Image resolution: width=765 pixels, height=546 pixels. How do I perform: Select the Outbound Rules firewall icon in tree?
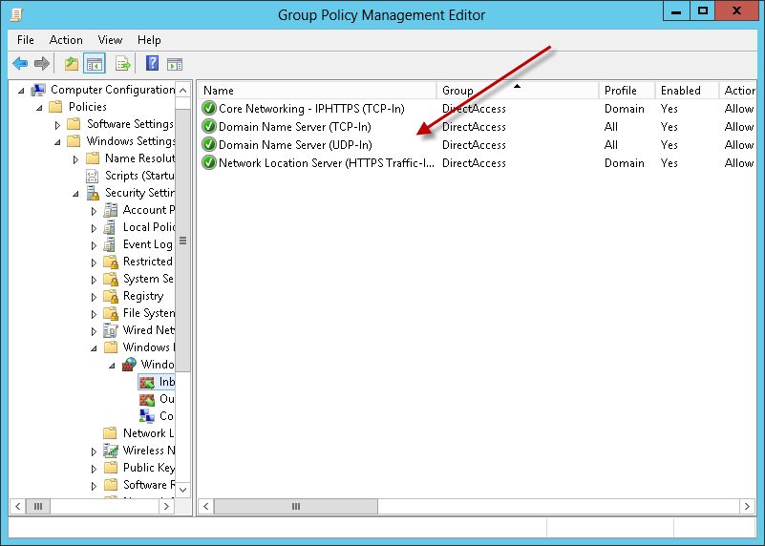147,399
